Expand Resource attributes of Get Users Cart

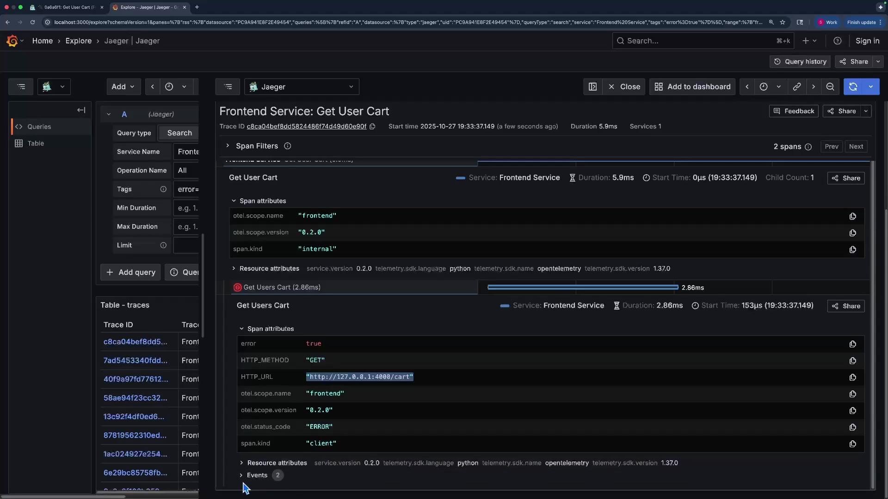pos(241,462)
